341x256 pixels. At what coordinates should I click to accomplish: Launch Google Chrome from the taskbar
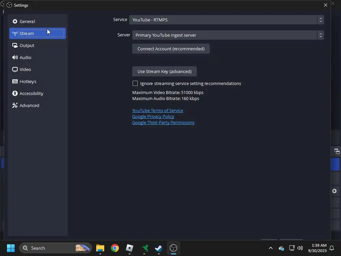click(115, 248)
